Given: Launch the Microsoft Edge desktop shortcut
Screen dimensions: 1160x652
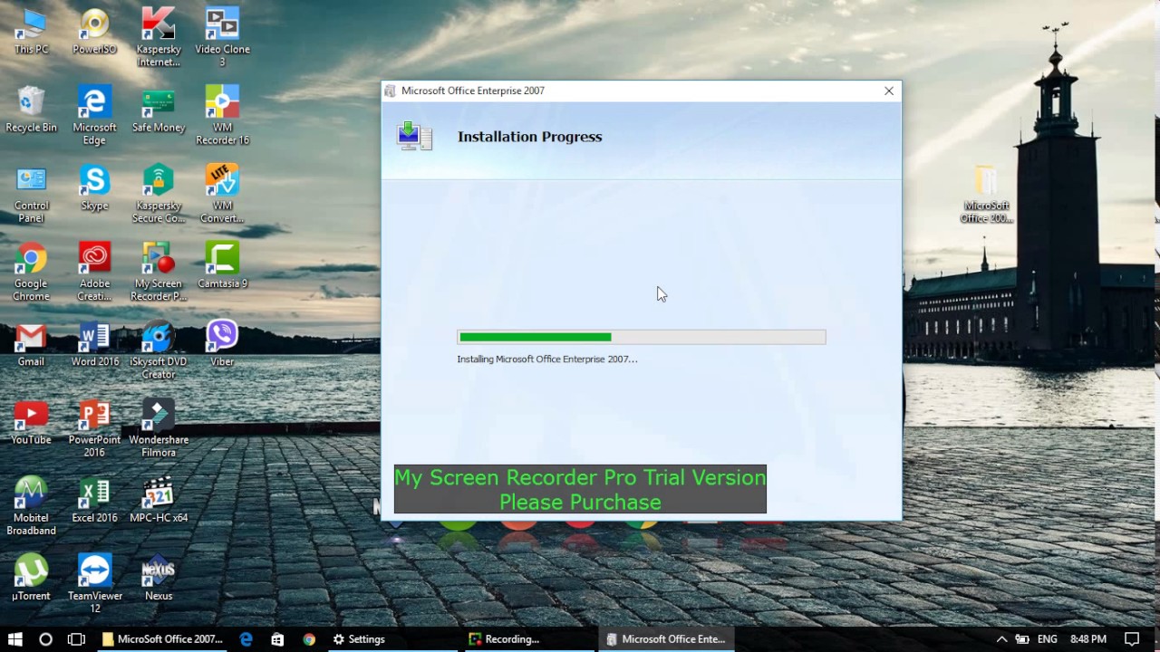Looking at the screenshot, I should 94,116.
